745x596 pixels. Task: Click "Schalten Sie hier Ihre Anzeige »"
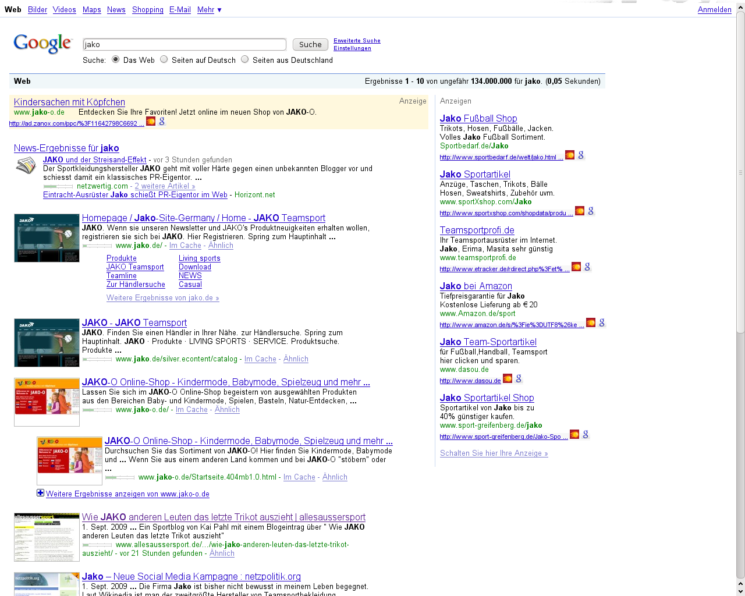[x=494, y=453]
